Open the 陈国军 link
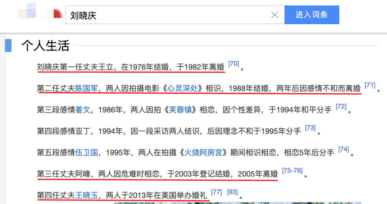The height and width of the screenshot is (204, 387). [x=86, y=89]
